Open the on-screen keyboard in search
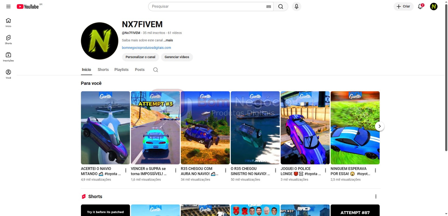 point(269,6)
